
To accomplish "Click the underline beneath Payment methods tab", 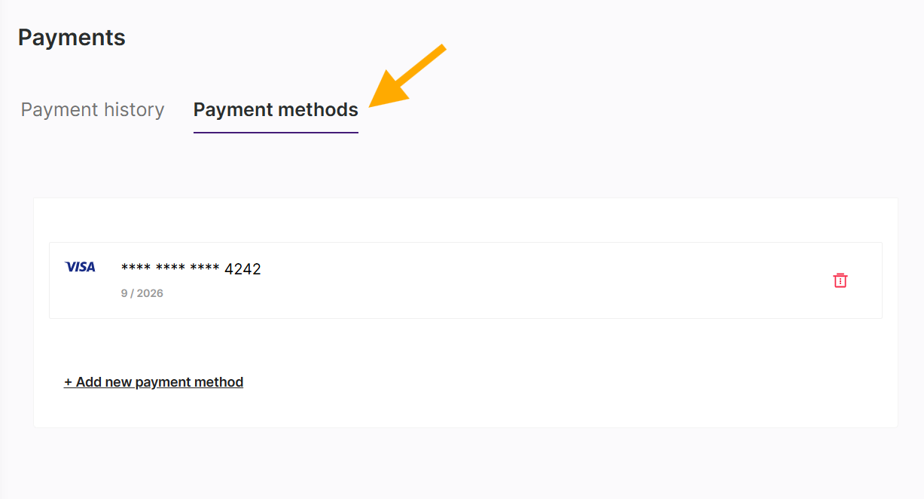I will 276,133.
